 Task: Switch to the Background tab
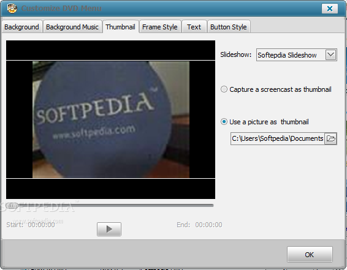[x=21, y=27]
